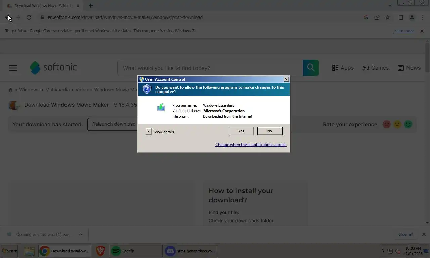Image resolution: width=430 pixels, height=258 pixels.
Task: Dismiss the Chrome update infobar
Action: [422, 31]
